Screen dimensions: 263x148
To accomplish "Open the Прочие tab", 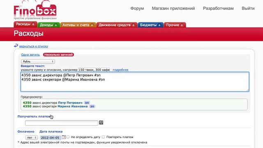I will click(175, 25).
